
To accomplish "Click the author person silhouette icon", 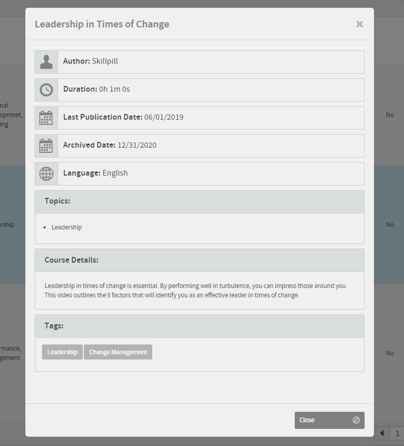I will [47, 62].
